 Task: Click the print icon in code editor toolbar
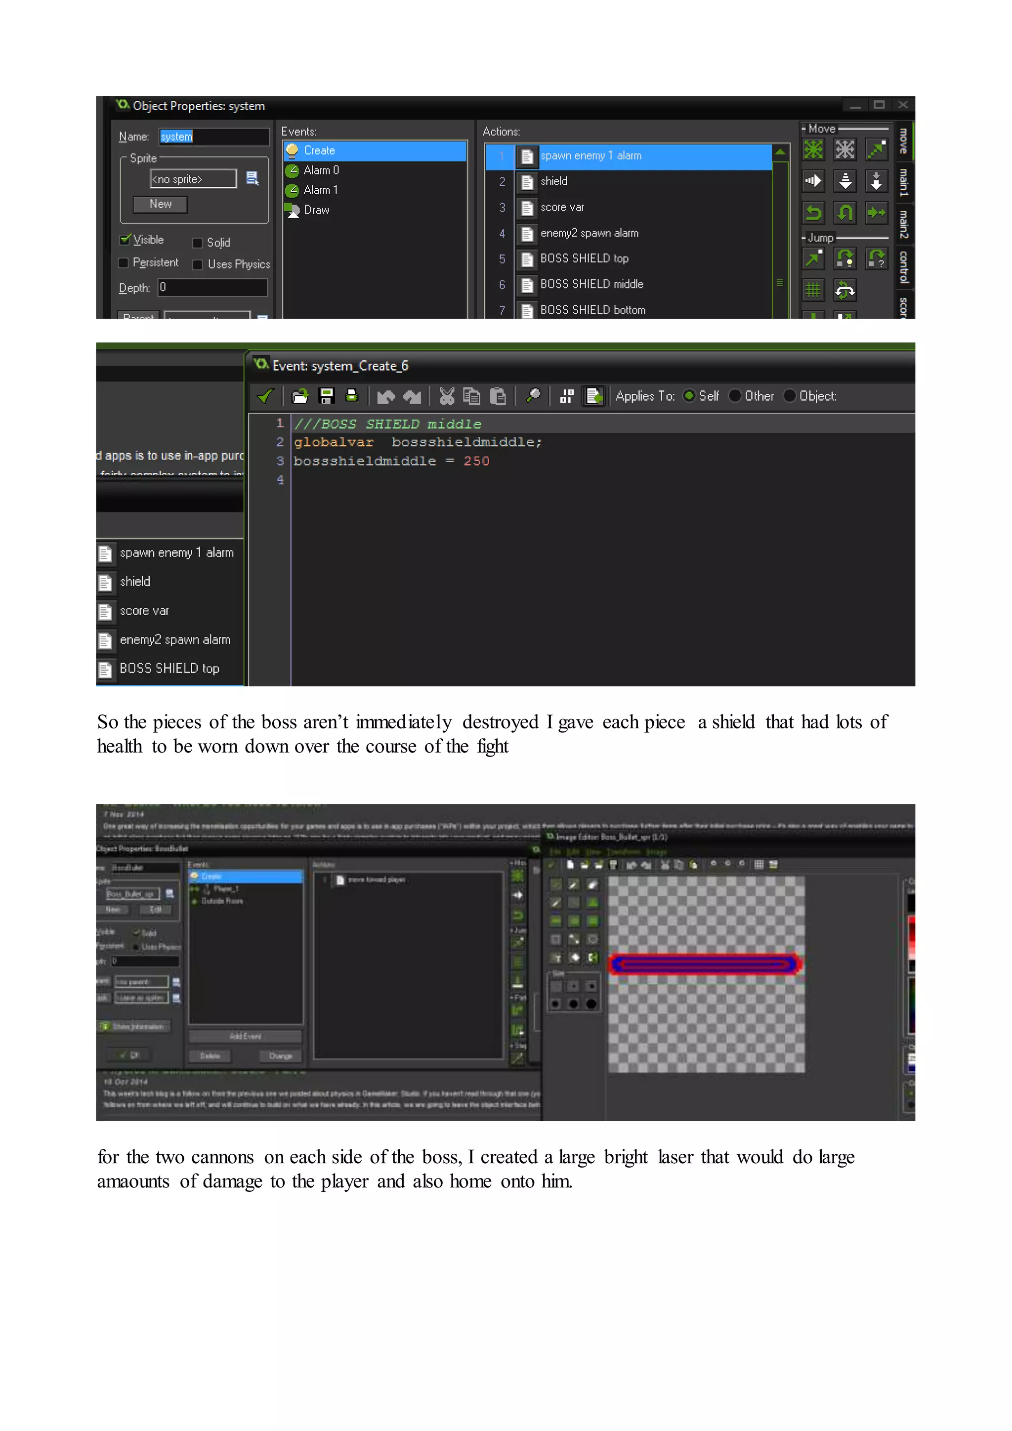coord(351,396)
